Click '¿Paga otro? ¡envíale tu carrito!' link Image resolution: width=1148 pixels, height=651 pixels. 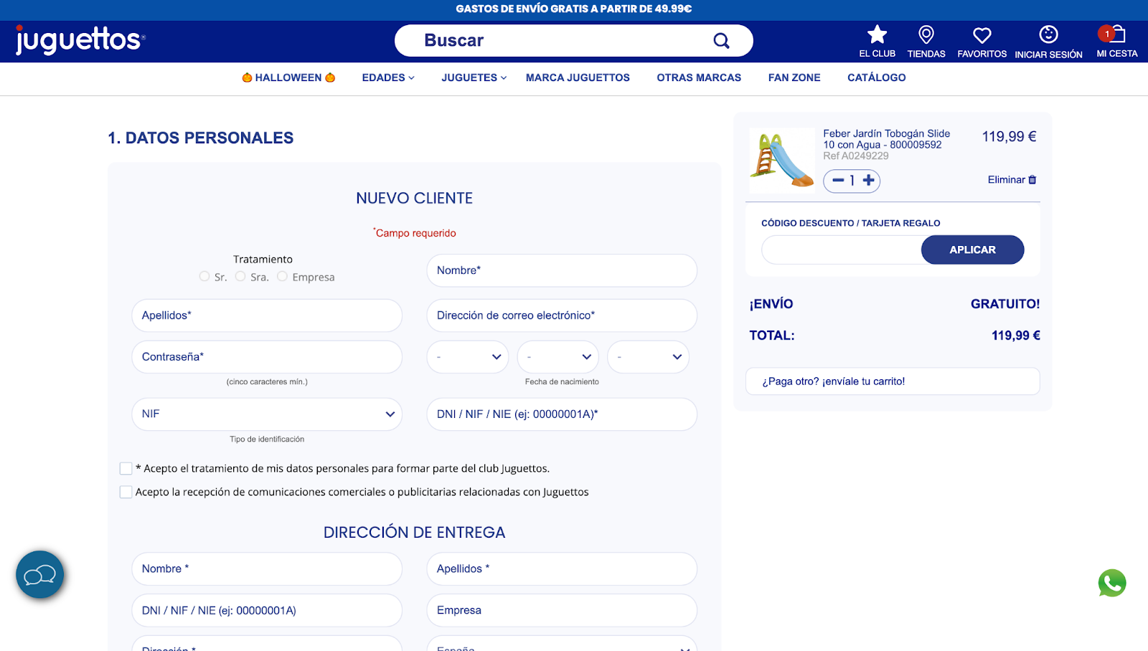[x=893, y=381]
